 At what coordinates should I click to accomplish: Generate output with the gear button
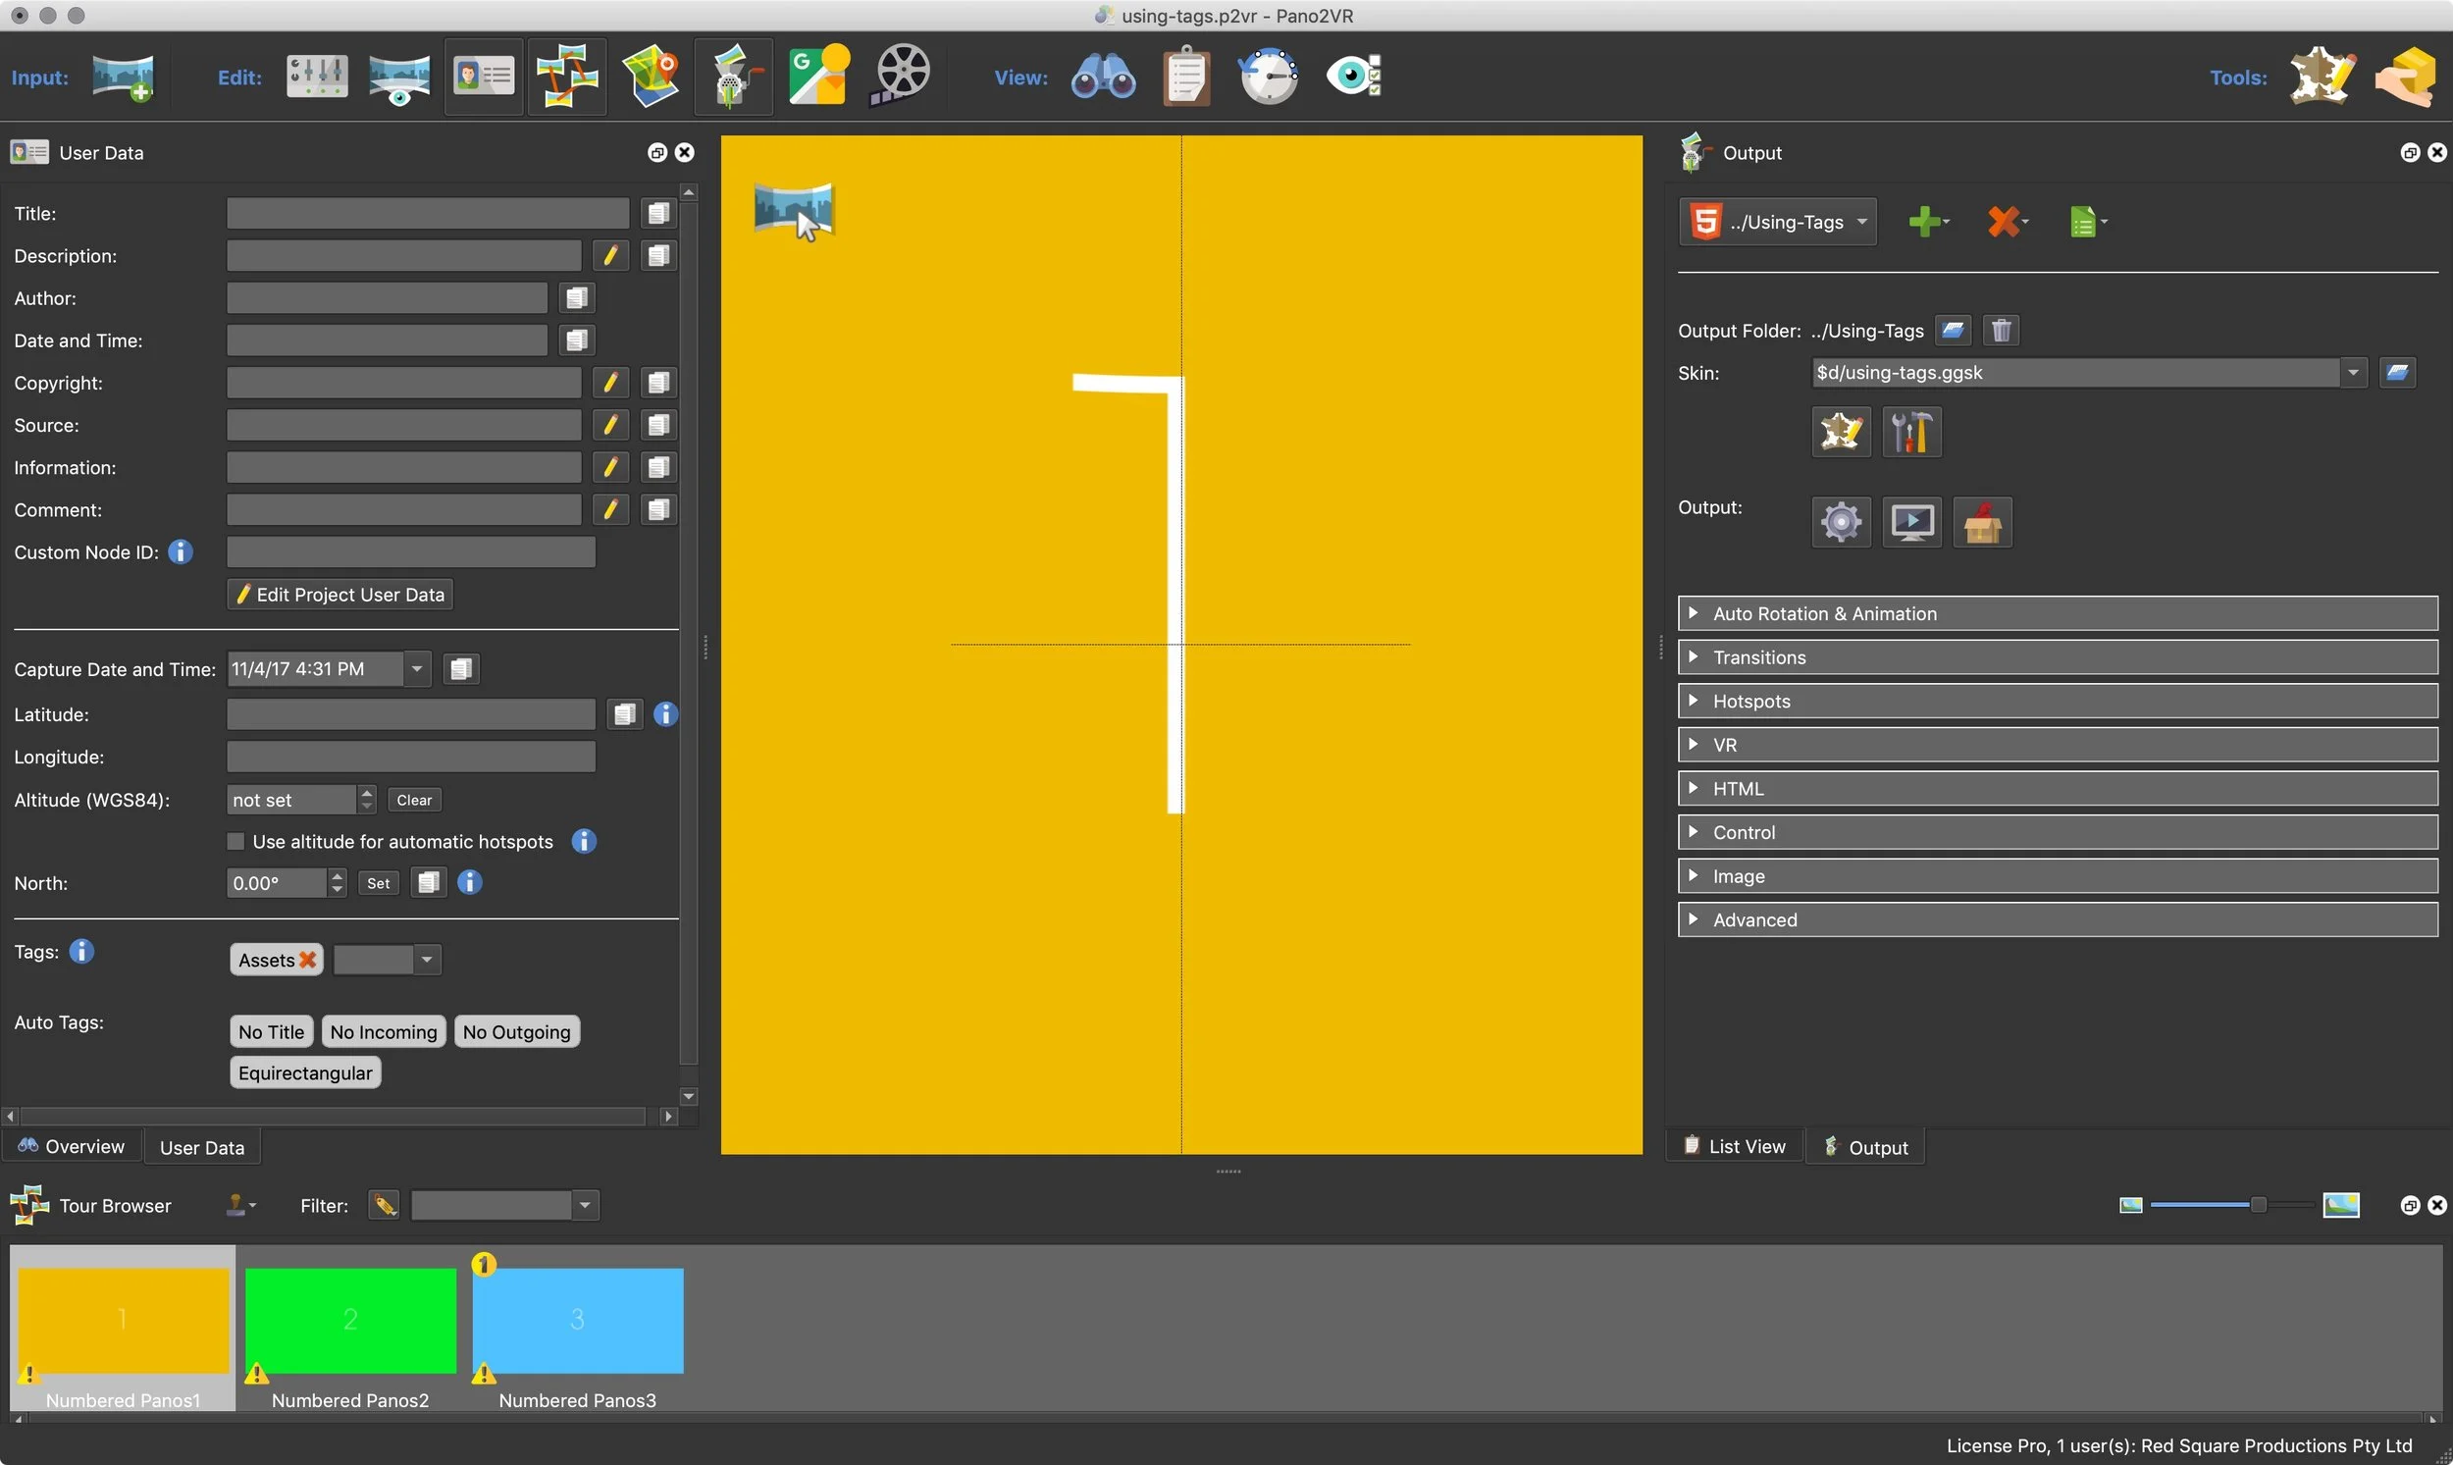click(x=1841, y=522)
